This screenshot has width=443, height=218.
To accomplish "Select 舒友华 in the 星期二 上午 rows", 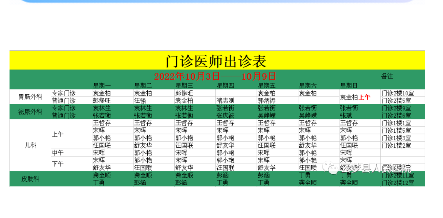I will [x=143, y=145].
